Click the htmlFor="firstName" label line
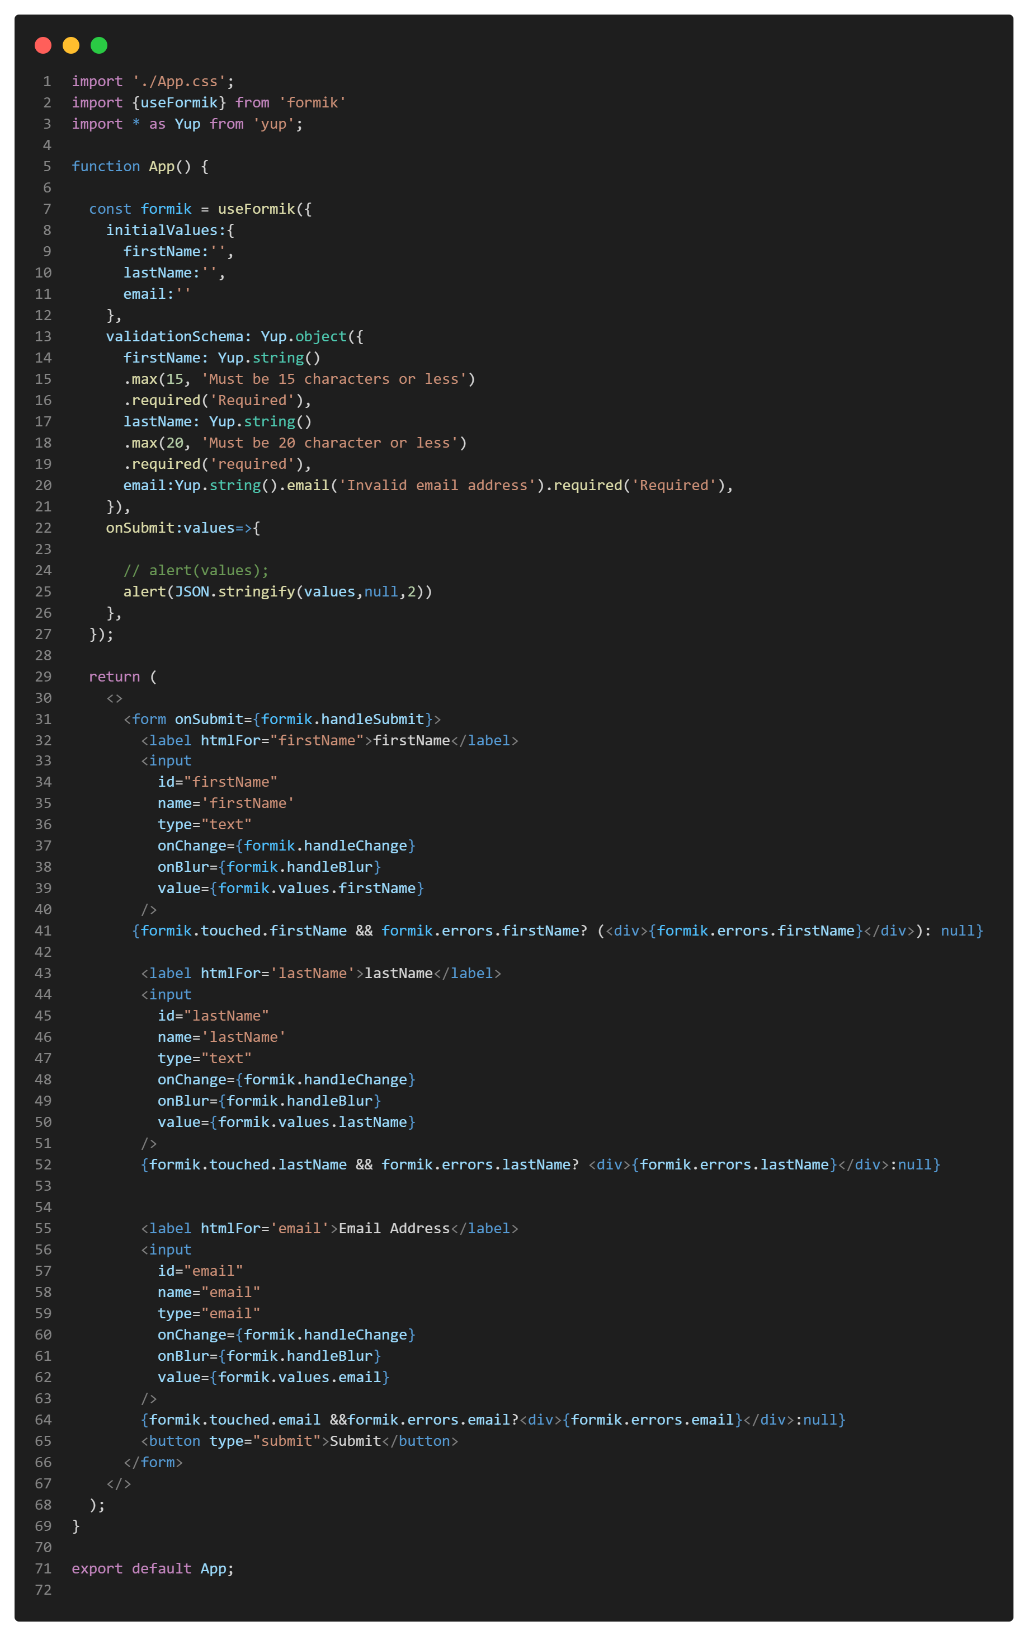Image resolution: width=1028 pixels, height=1635 pixels. pos(330,741)
